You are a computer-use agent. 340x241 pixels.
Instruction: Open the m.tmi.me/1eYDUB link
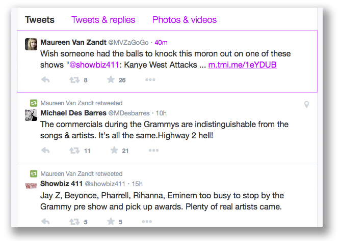(242, 65)
